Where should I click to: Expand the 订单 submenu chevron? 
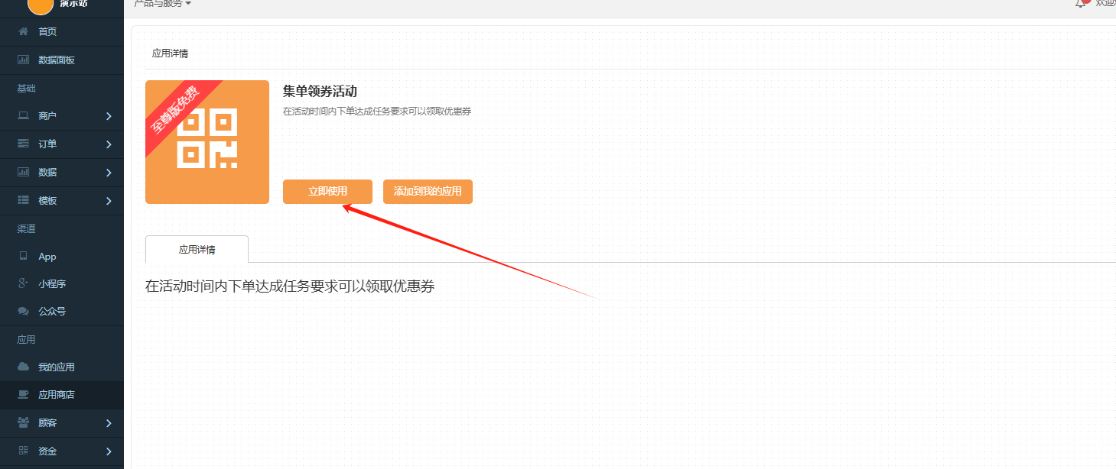[109, 144]
